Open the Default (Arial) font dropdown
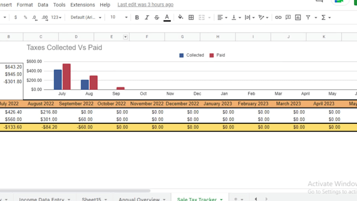 (86, 17)
